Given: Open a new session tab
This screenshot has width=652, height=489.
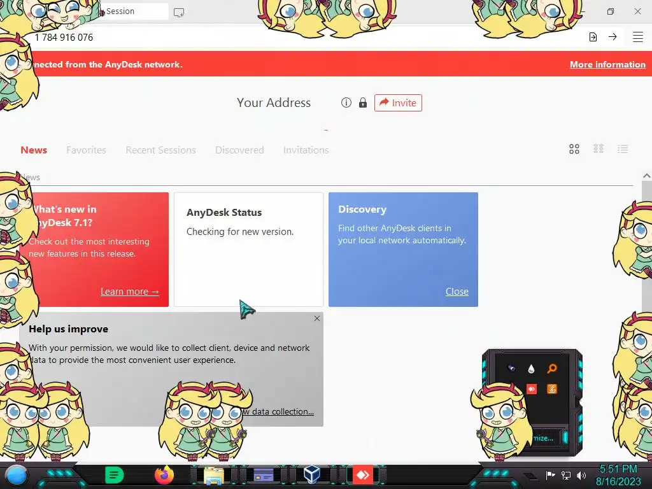Looking at the screenshot, I should pos(179,12).
